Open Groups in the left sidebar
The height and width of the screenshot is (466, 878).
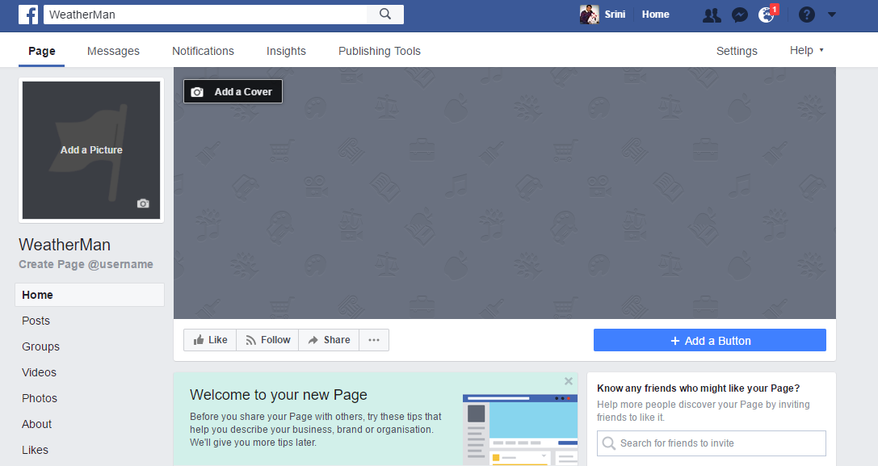coord(41,346)
